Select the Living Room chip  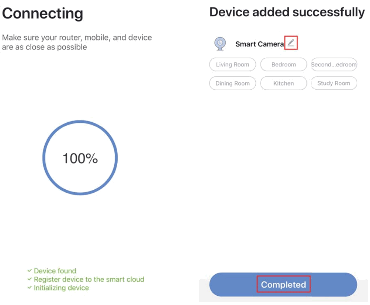(232, 64)
